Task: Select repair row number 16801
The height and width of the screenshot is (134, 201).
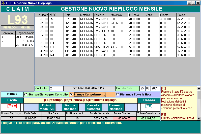Action: tap(115, 39)
